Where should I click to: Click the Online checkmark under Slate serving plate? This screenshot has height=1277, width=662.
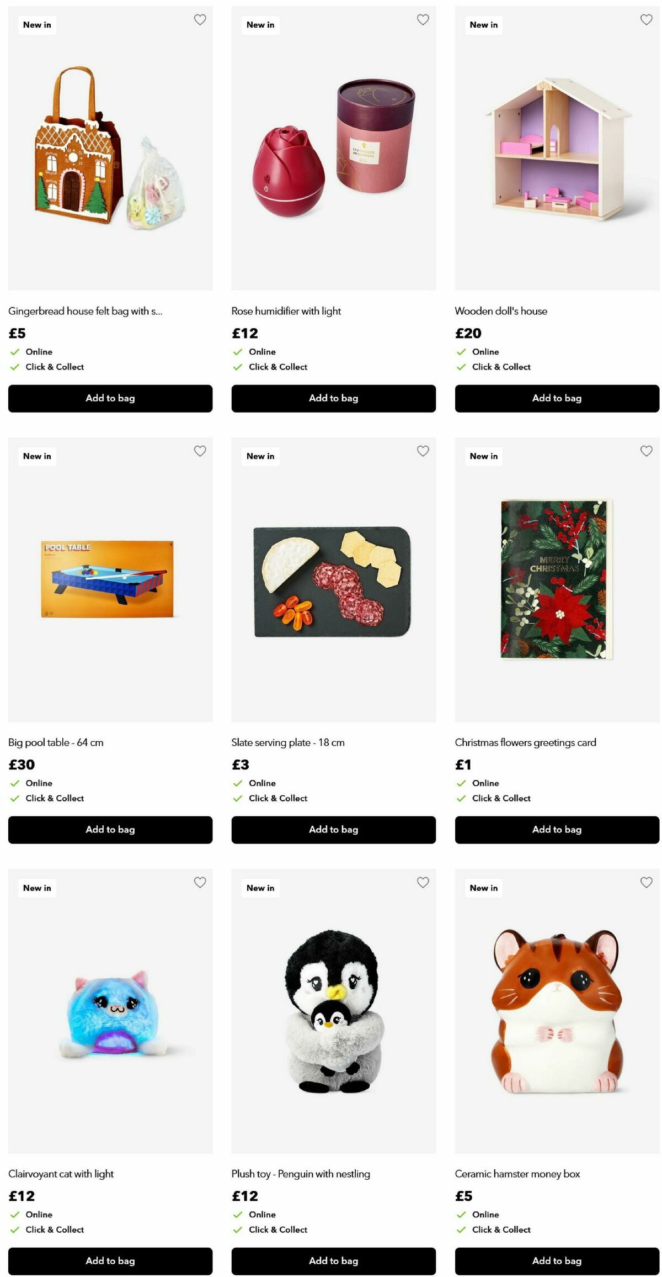(239, 783)
